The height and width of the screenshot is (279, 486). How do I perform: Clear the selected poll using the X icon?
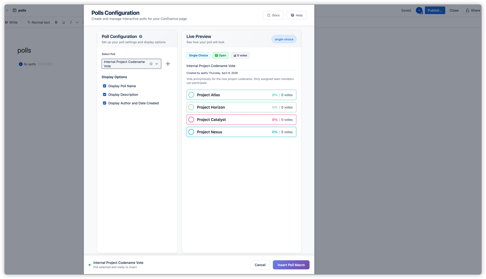click(x=151, y=64)
